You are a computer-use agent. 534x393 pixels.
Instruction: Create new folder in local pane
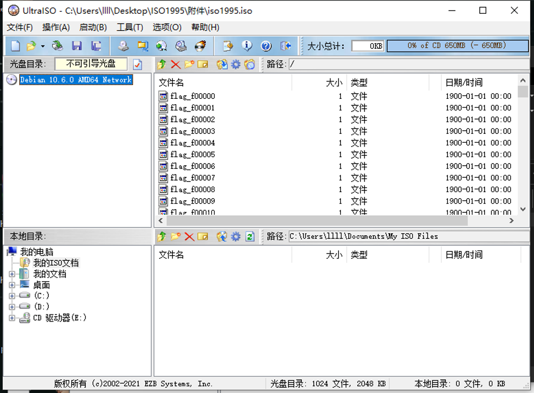[x=176, y=237]
